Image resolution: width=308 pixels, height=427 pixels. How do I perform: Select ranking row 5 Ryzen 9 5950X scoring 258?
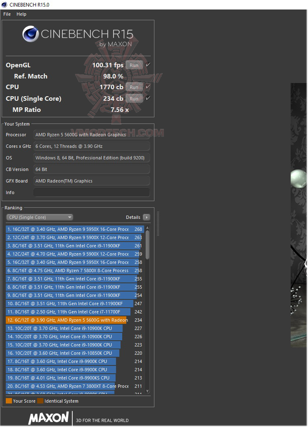(x=75, y=262)
